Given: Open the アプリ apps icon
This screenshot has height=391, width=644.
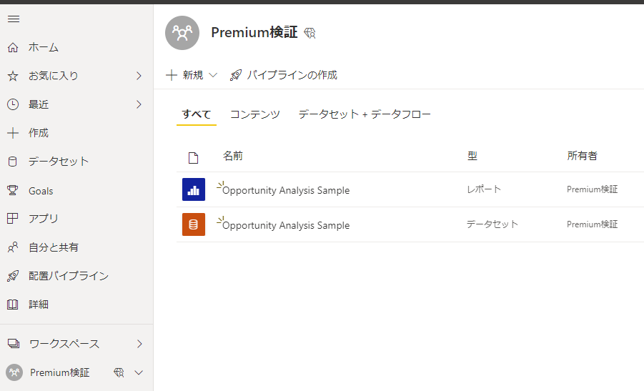Looking at the screenshot, I should 13,219.
